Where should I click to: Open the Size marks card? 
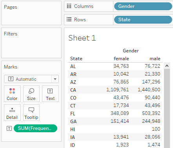(31, 94)
